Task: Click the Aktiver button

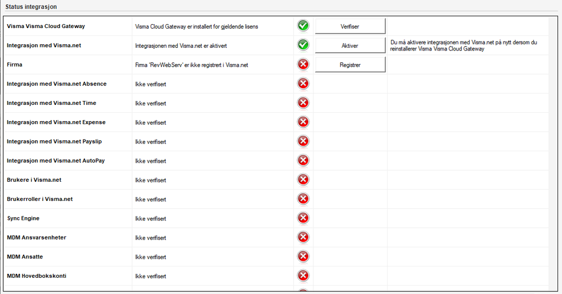Action: coord(350,45)
